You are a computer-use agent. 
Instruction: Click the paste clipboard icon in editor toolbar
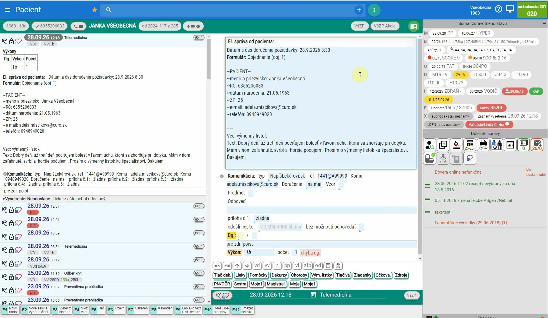coord(328,266)
